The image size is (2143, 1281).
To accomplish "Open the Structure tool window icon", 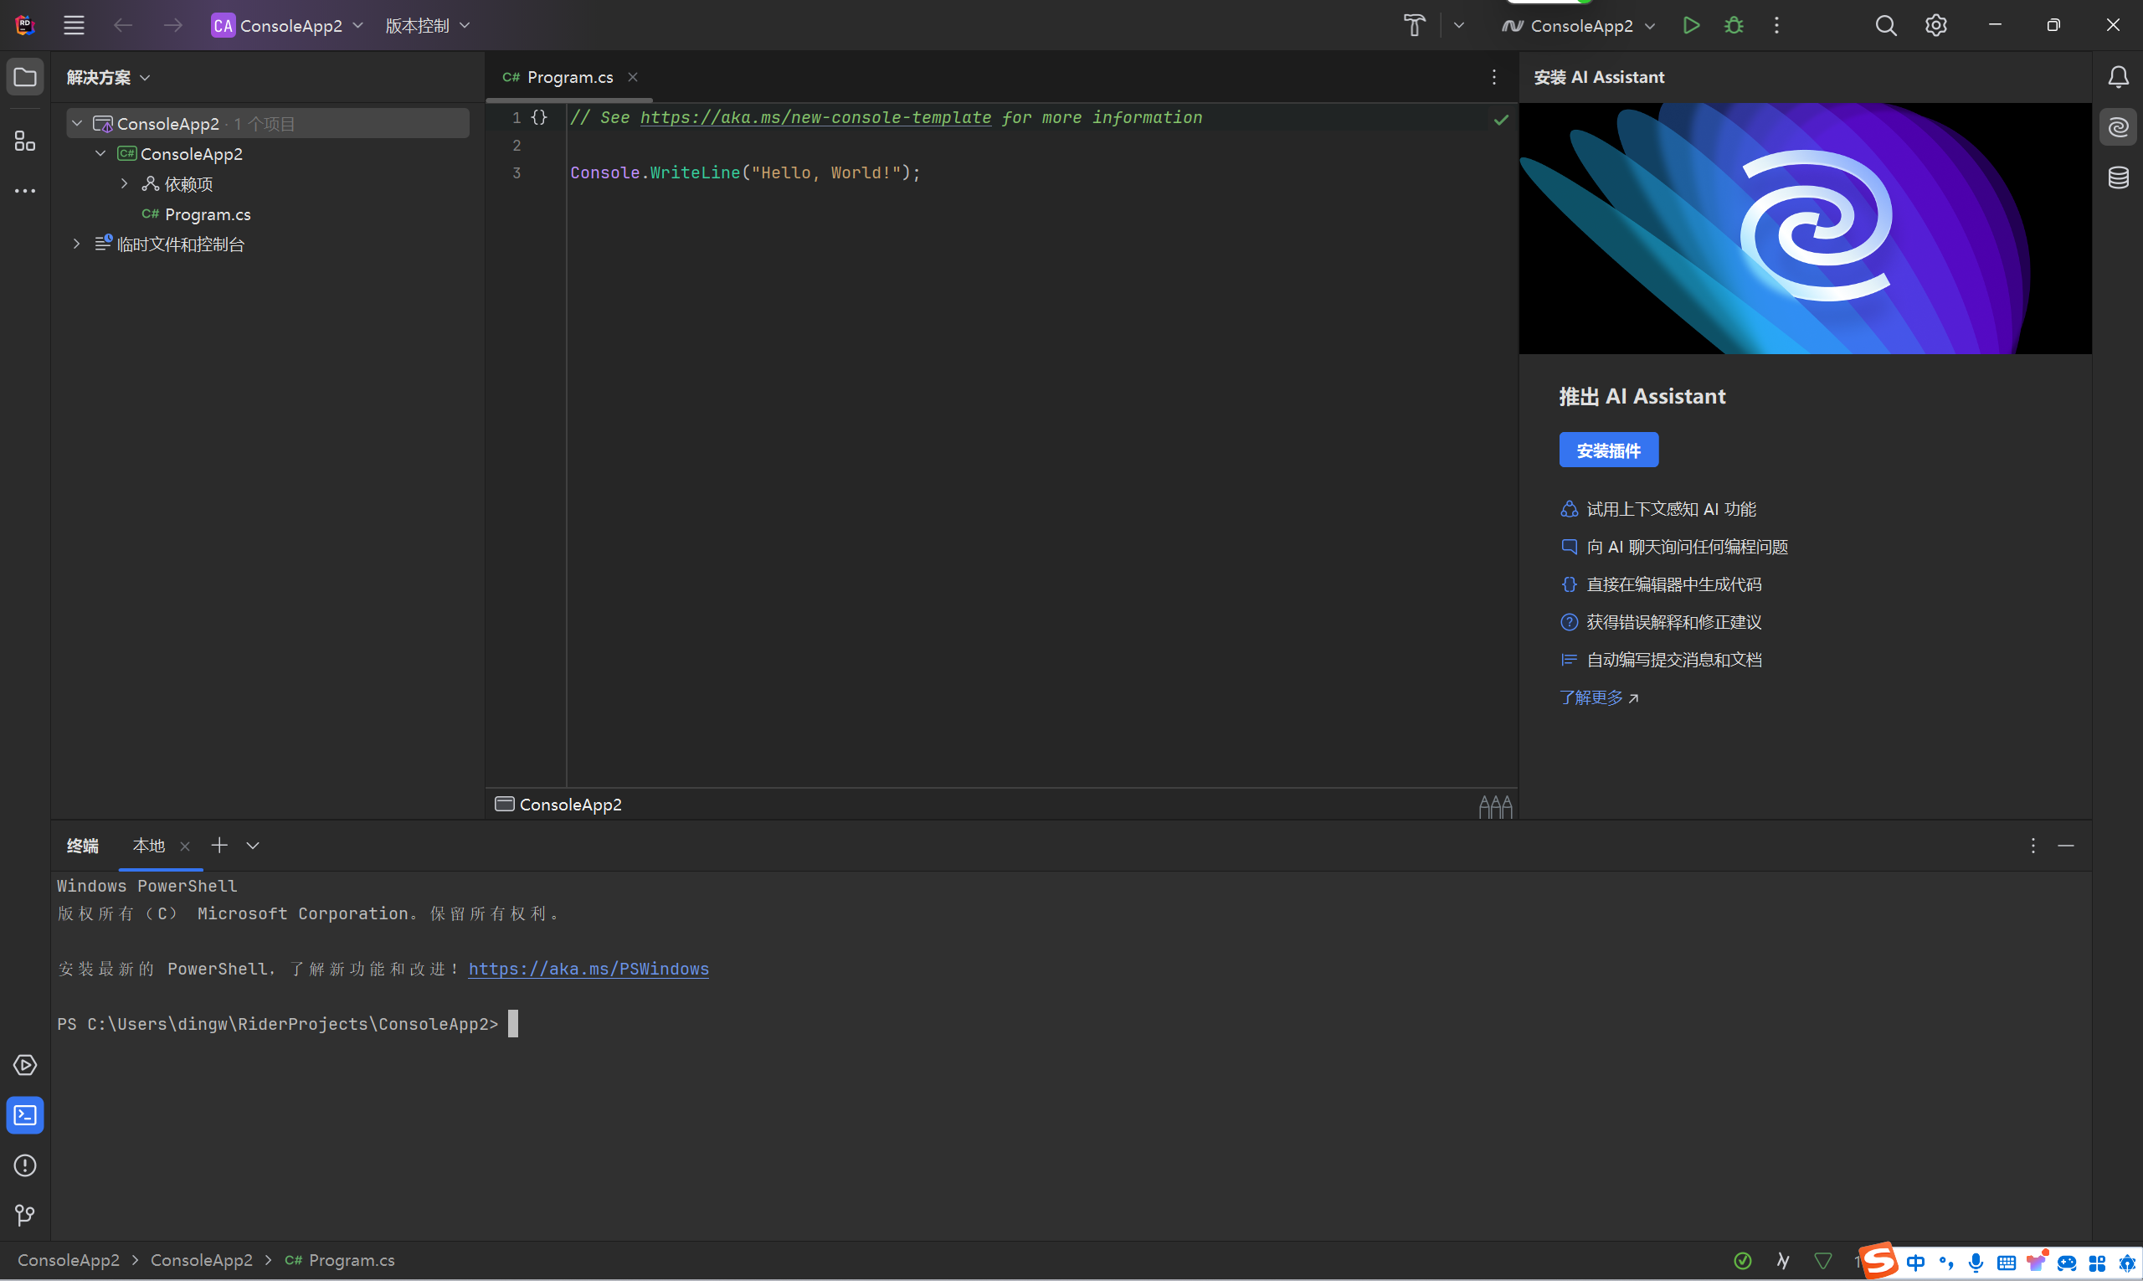I will (25, 141).
